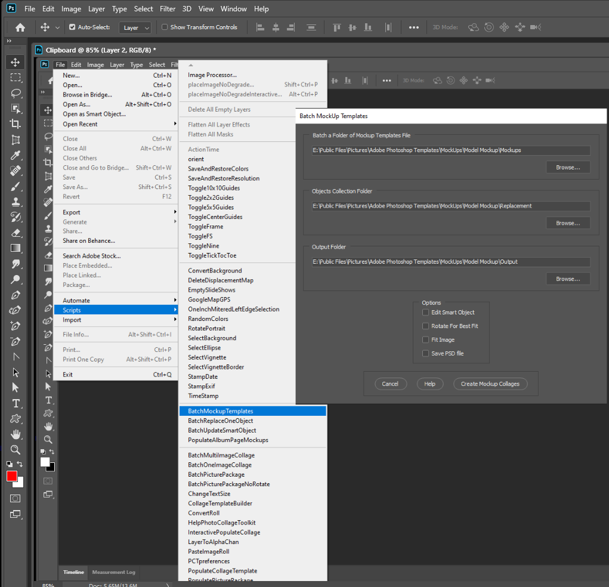Viewport: 609px width, 587px height.
Task: Enable Save PSD file option
Action: point(426,353)
